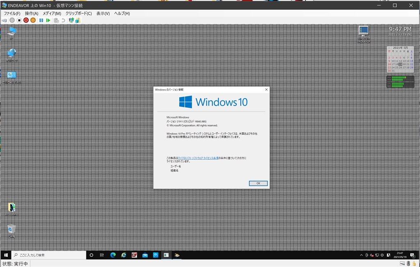Send Ctrl+Alt+Del via toolbar icon
This screenshot has width=420, height=267.
(4, 20)
